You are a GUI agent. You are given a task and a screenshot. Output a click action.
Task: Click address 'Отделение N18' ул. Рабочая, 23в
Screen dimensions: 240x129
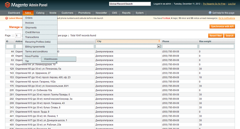coord(38,125)
